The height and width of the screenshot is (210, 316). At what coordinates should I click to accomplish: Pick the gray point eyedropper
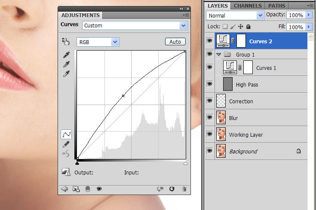pyautogui.click(x=66, y=64)
